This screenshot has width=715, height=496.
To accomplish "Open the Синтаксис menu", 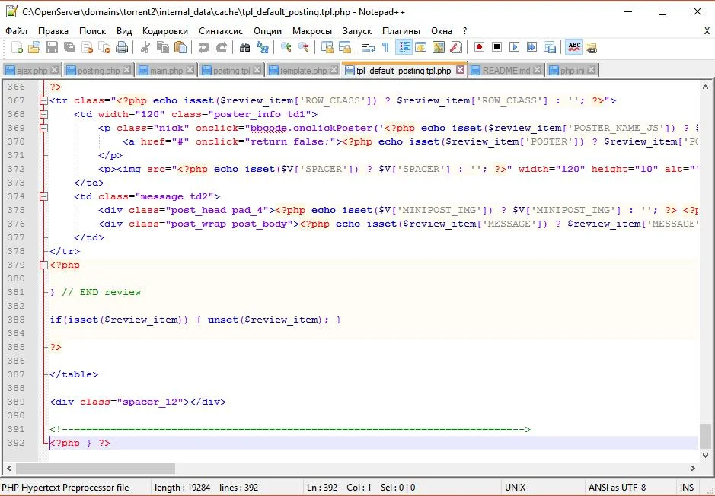I will pyautogui.click(x=221, y=31).
